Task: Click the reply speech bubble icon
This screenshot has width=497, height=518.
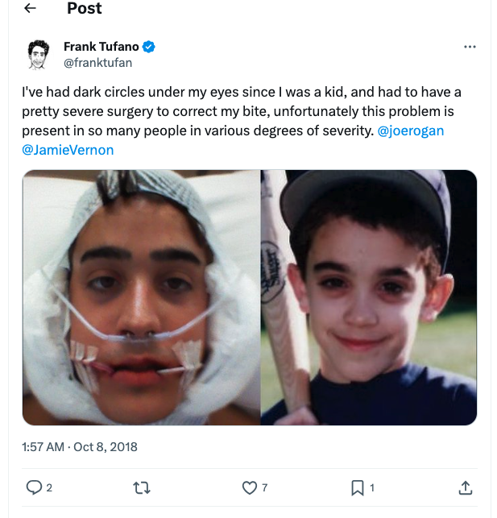Action: (34, 487)
